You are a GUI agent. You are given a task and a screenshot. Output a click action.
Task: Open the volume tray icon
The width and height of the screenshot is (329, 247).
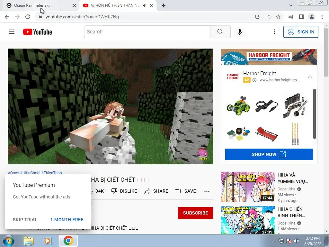coord(297,241)
